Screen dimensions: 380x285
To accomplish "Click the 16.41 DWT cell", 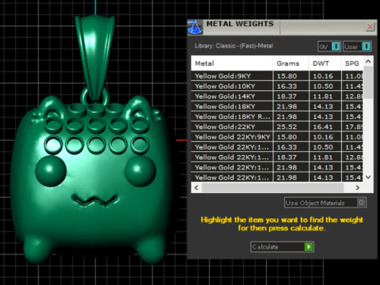I will pyautogui.click(x=325, y=127).
